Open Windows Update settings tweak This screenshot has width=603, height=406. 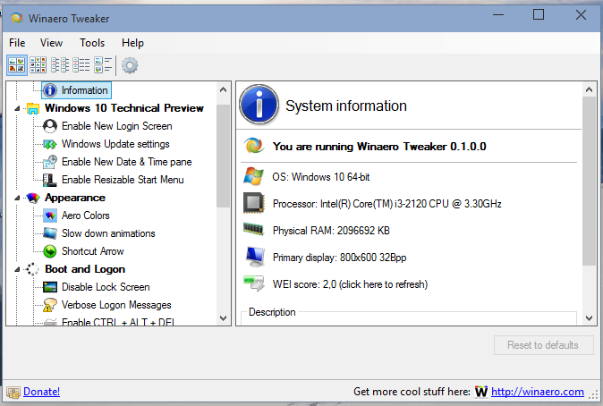click(x=115, y=144)
